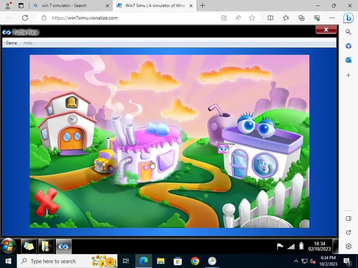Open the clock app icon on taskbar
Screen dimensions: 358x268
[x=212, y=261]
